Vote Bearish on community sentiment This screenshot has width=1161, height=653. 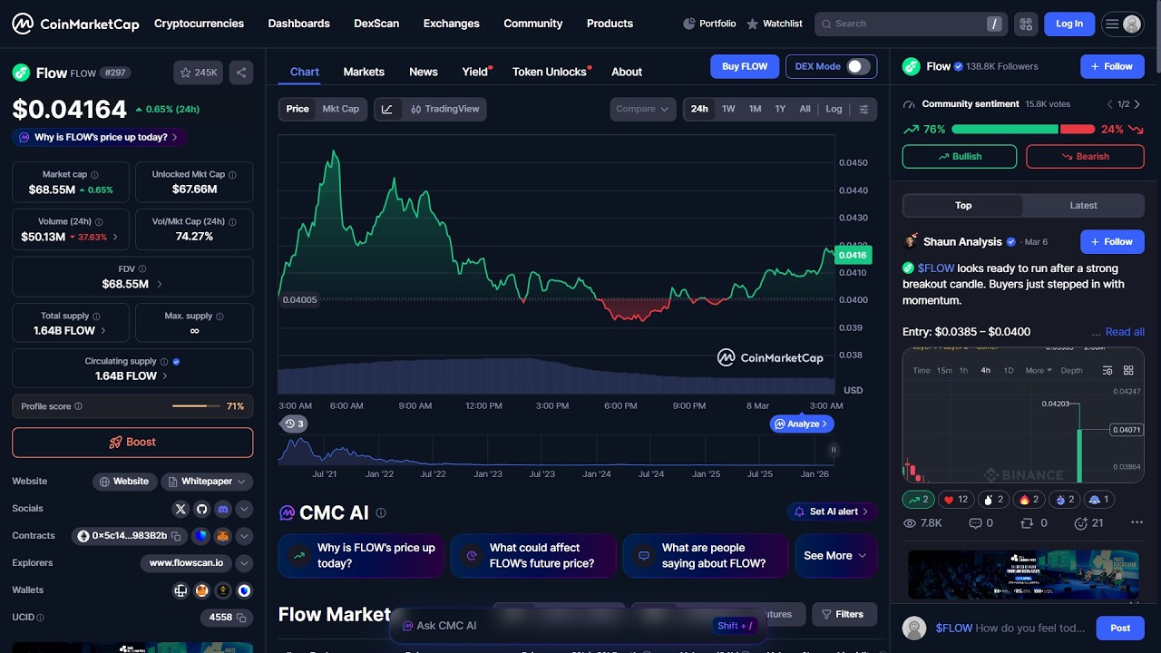1085,156
